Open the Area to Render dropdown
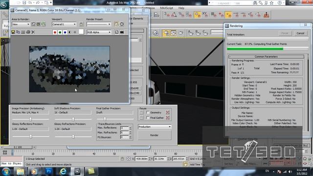This screenshot has width=313, height=176. click(21, 24)
